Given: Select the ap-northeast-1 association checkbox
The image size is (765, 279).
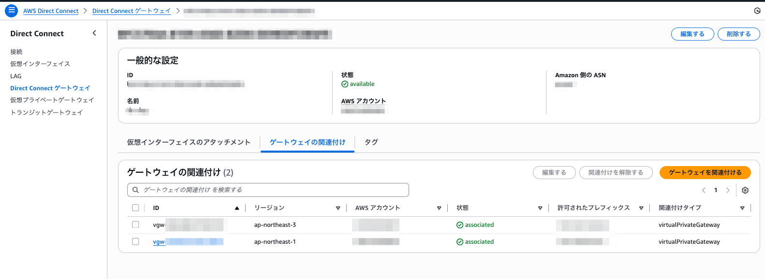Looking at the screenshot, I should (x=135, y=241).
